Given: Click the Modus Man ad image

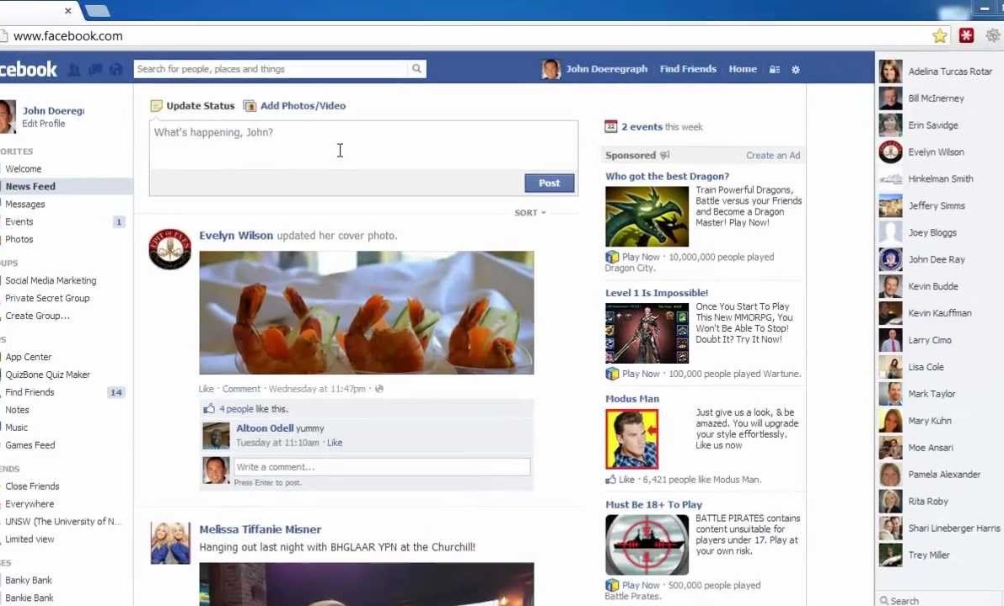Looking at the screenshot, I should pyautogui.click(x=631, y=439).
